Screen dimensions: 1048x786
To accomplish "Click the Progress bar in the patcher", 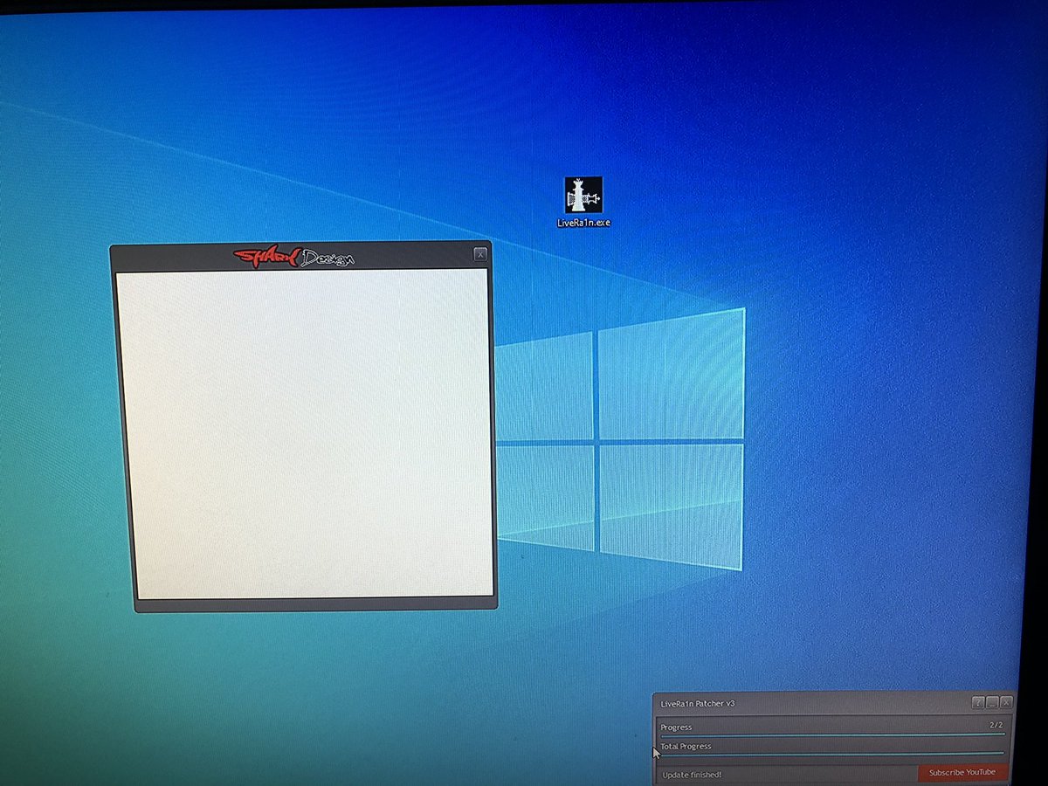I will [x=832, y=734].
